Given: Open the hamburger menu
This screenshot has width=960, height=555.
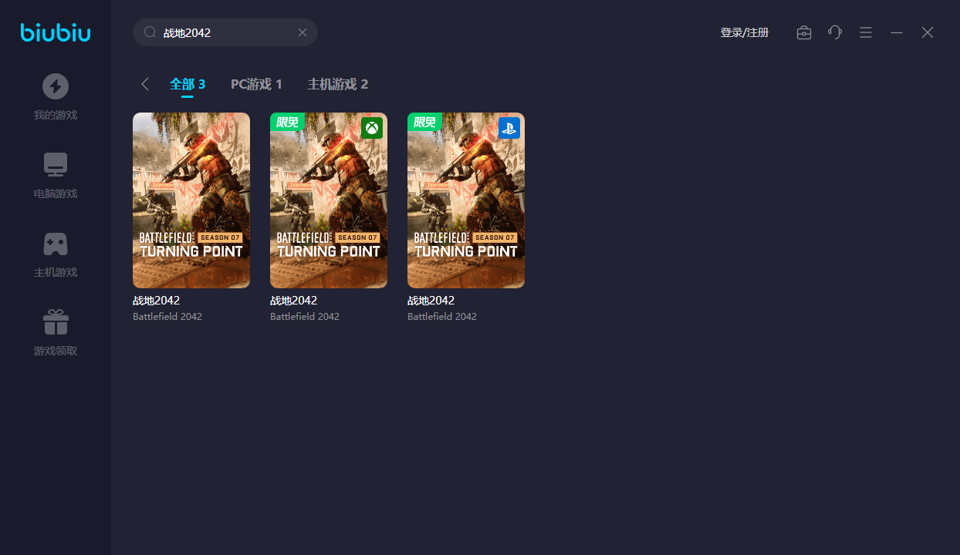Looking at the screenshot, I should (x=866, y=32).
